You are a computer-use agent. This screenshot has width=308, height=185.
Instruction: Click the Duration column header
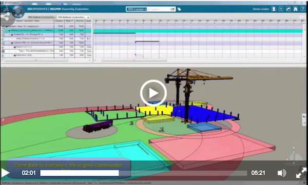(59, 21)
